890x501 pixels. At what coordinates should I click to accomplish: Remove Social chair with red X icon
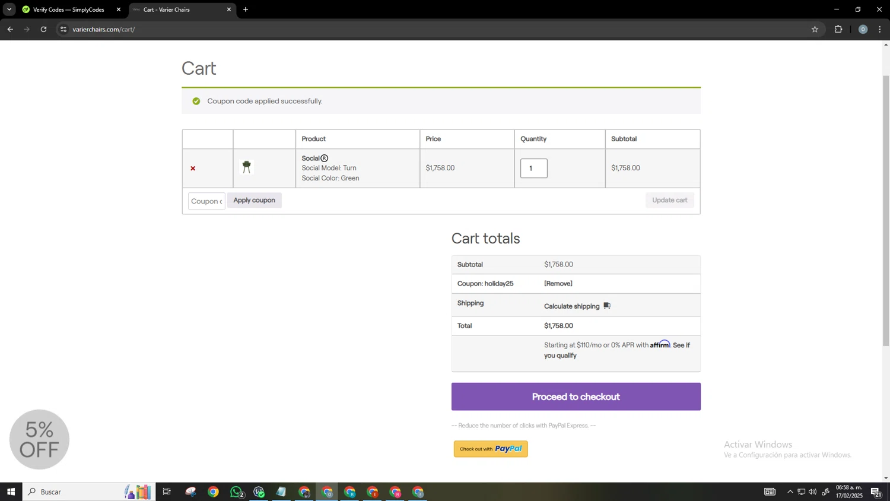click(193, 169)
